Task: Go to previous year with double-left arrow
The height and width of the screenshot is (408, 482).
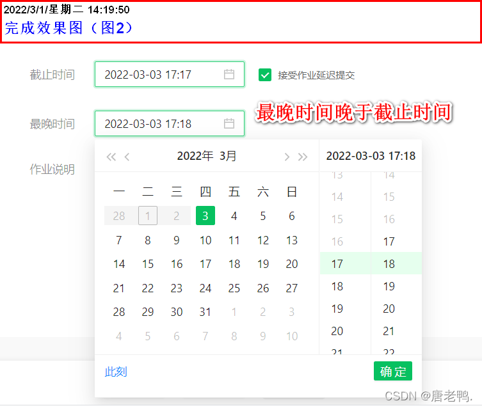Action: (111, 157)
